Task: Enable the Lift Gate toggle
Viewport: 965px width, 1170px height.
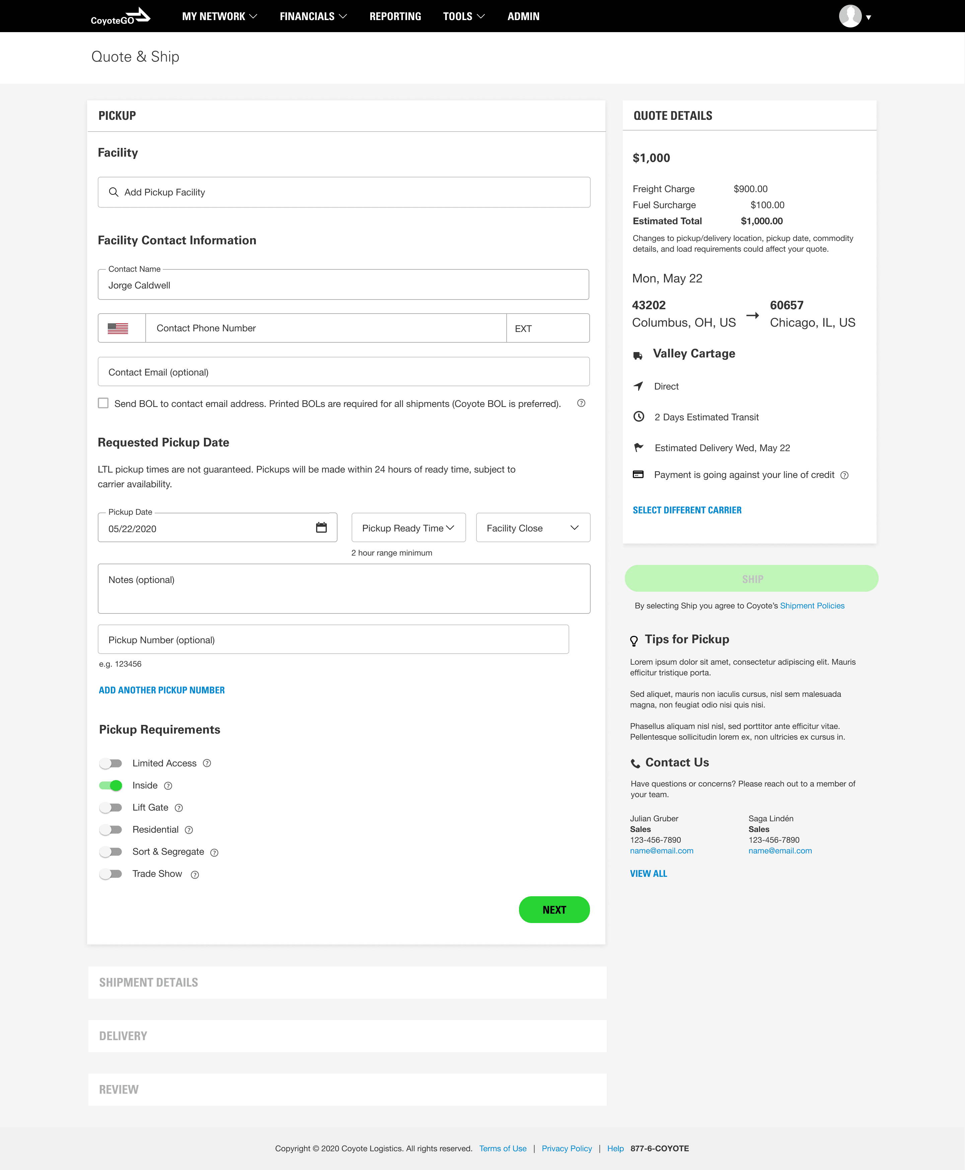Action: pos(110,807)
